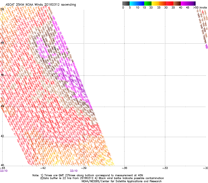208x183 pixels.
Task: Click the gray 0-5 knots legend swatch
Action: coord(126,3)
